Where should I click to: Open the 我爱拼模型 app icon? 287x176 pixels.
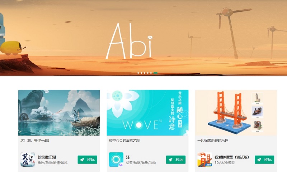[x=204, y=160]
